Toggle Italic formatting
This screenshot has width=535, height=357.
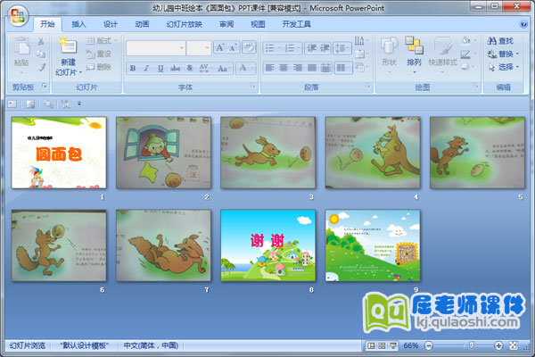tap(146, 68)
